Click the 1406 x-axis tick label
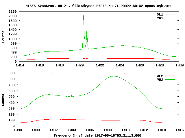Viewport: 185px width, 138px height. pyautogui.click(x=90, y=130)
